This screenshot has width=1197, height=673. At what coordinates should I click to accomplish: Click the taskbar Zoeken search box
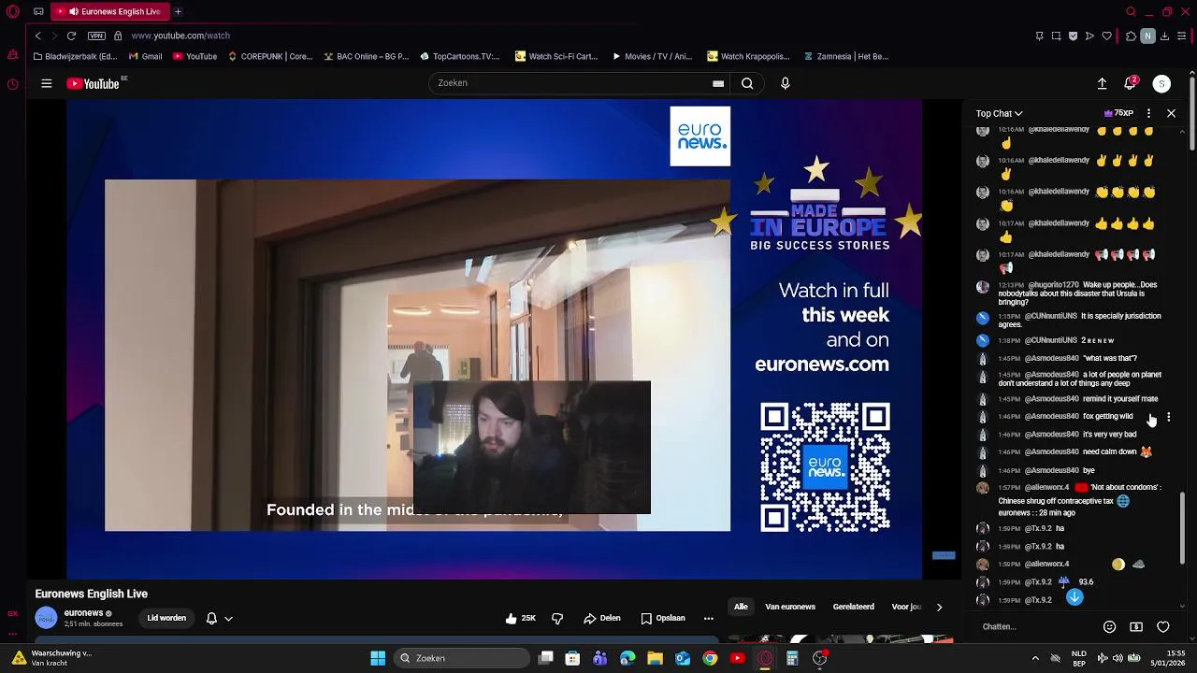(x=462, y=658)
